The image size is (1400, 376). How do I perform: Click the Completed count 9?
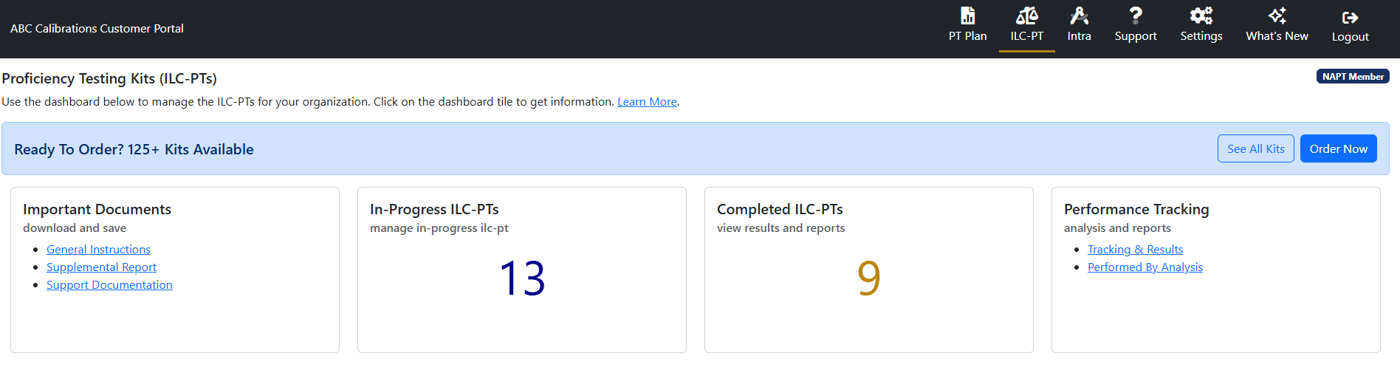869,278
